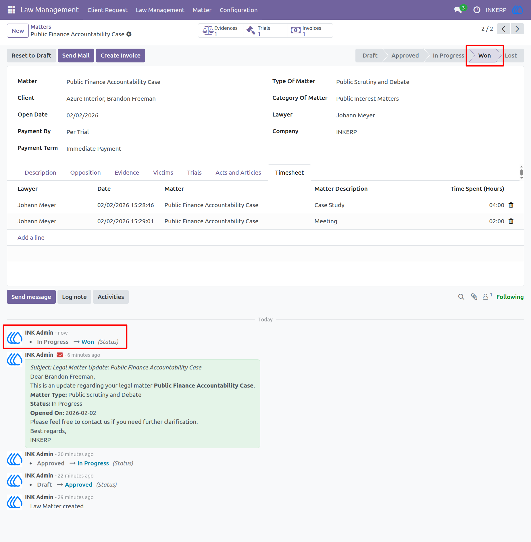
Task: Click INKERP company name in navbar
Action: tap(496, 10)
